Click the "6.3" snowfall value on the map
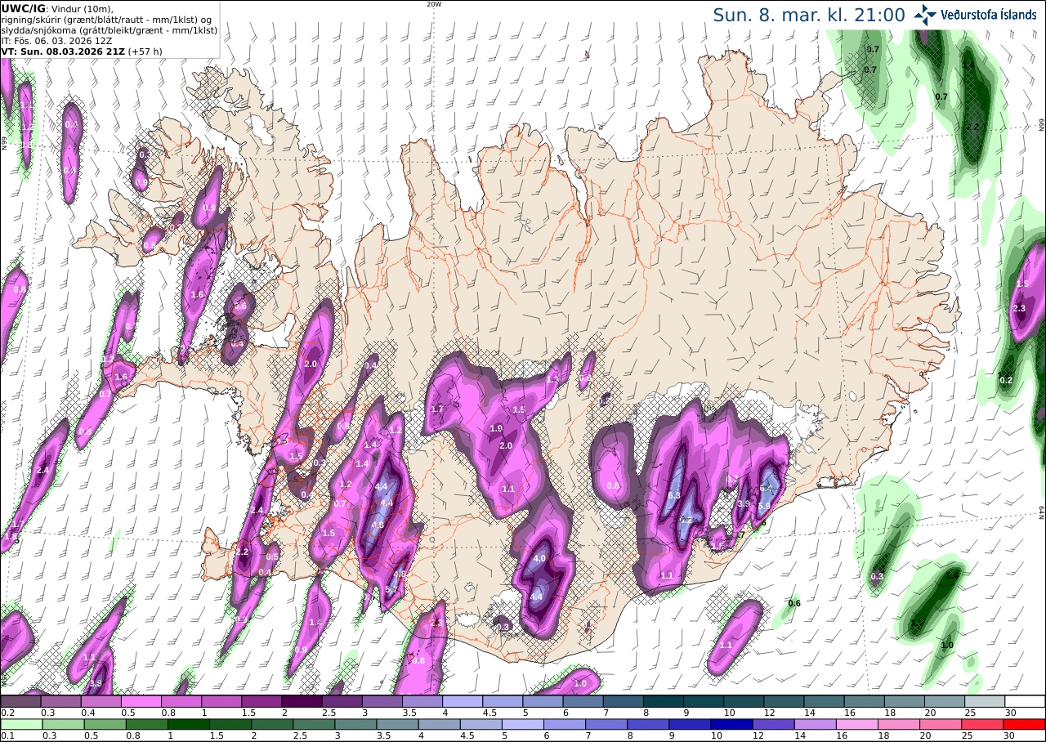Screen dimensions: 1046x742 [674, 495]
